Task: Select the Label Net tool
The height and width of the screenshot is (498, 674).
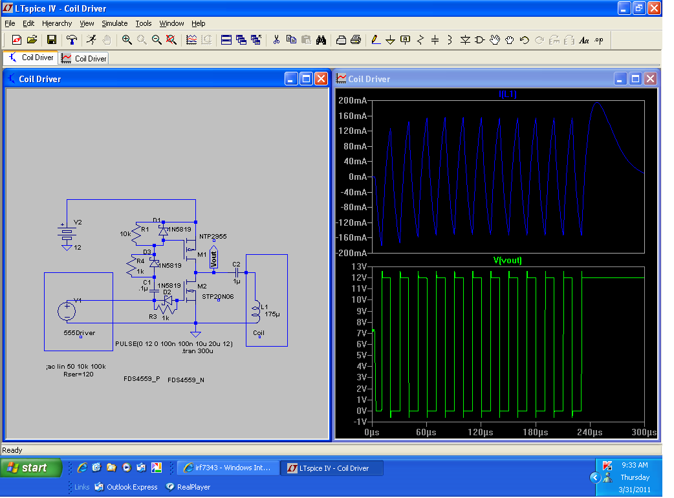Action: click(405, 40)
